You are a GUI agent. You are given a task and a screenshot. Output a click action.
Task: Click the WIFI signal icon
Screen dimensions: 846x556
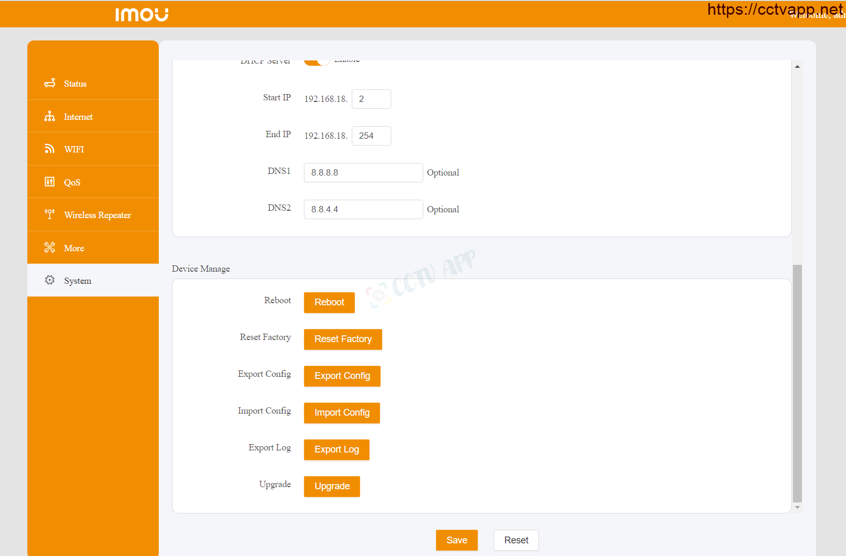click(49, 149)
